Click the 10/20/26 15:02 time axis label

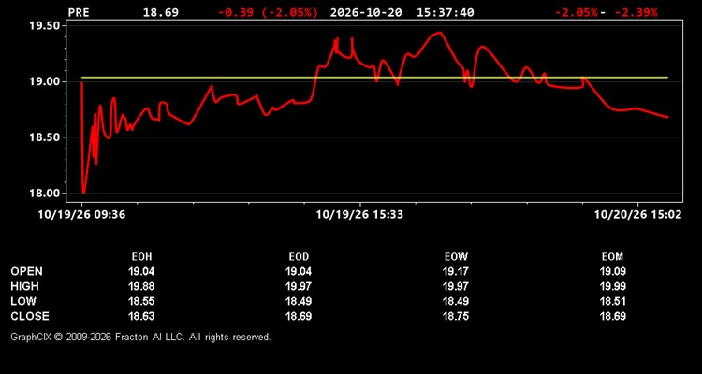(x=637, y=215)
